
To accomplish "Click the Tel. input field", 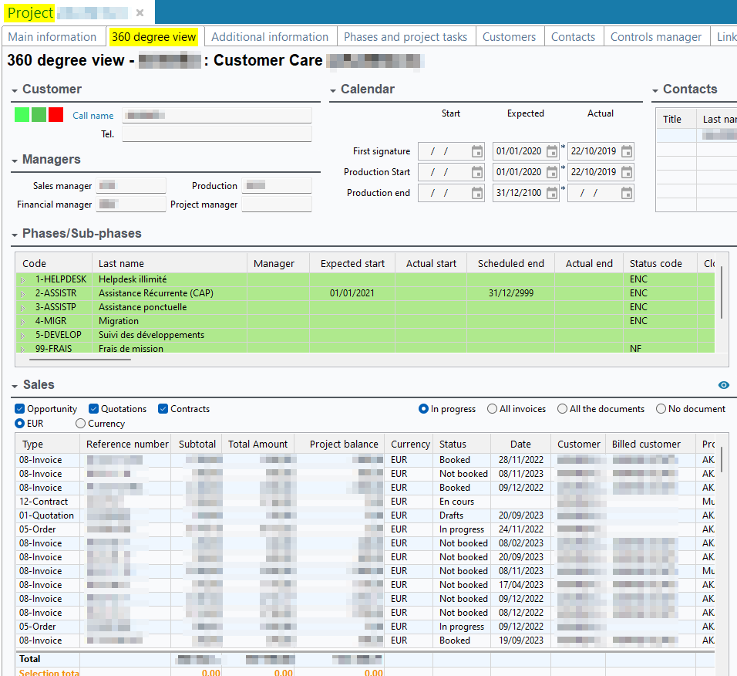I will (x=217, y=134).
